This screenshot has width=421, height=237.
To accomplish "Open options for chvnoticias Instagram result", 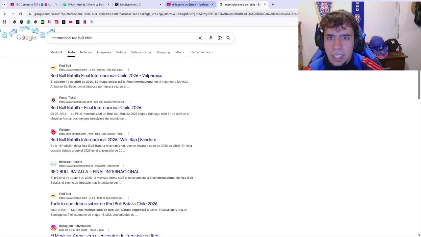I will pyautogui.click(x=109, y=230).
